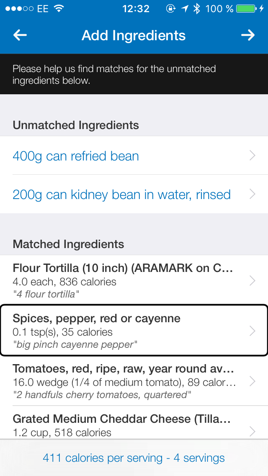The image size is (268, 476).
Task: Tap the rotation lock status icon
Action: tap(171, 8)
